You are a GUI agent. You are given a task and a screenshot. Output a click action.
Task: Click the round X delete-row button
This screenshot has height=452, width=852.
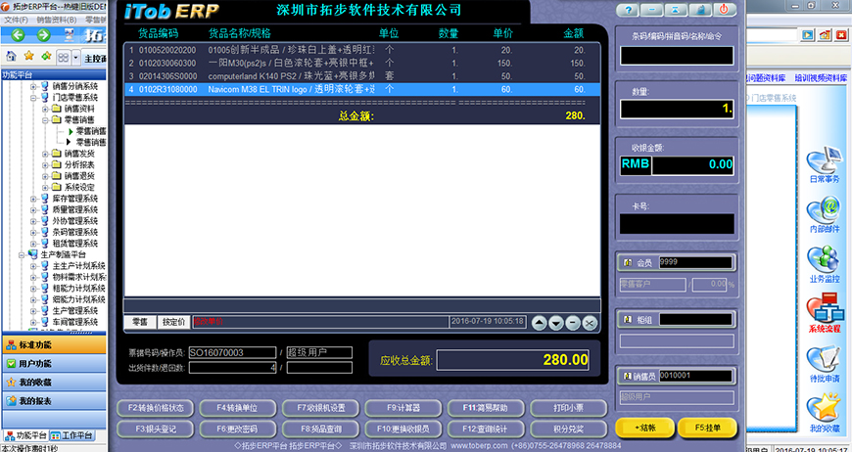click(x=590, y=322)
